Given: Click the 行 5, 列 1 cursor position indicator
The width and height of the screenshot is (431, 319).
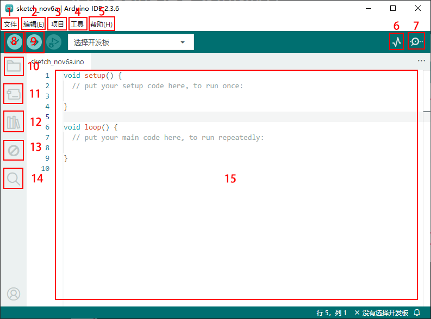Looking at the screenshot, I should pos(332,312).
